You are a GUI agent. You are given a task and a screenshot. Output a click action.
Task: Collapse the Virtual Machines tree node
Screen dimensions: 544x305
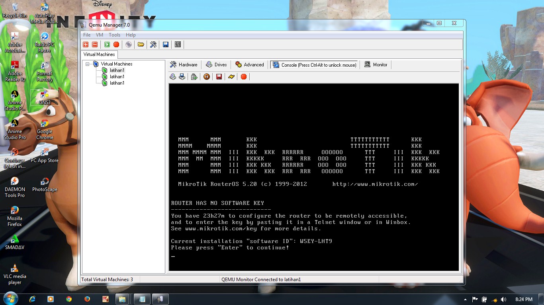click(x=87, y=64)
